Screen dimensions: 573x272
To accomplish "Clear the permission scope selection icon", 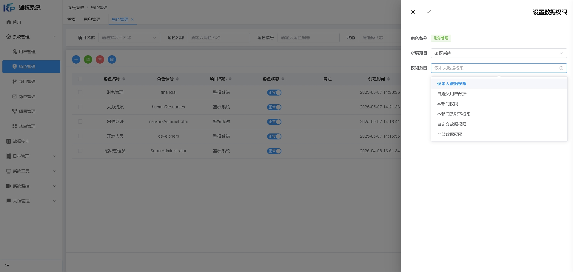I will click(561, 68).
